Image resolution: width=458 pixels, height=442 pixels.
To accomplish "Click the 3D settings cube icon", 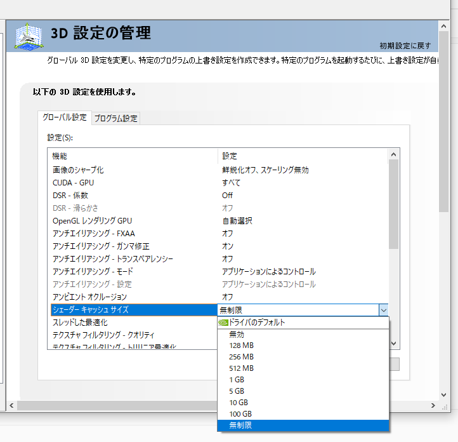I will pos(29,36).
